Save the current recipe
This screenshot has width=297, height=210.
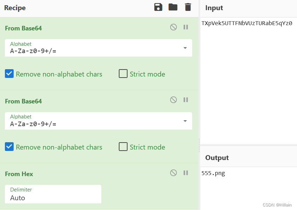[158, 7]
